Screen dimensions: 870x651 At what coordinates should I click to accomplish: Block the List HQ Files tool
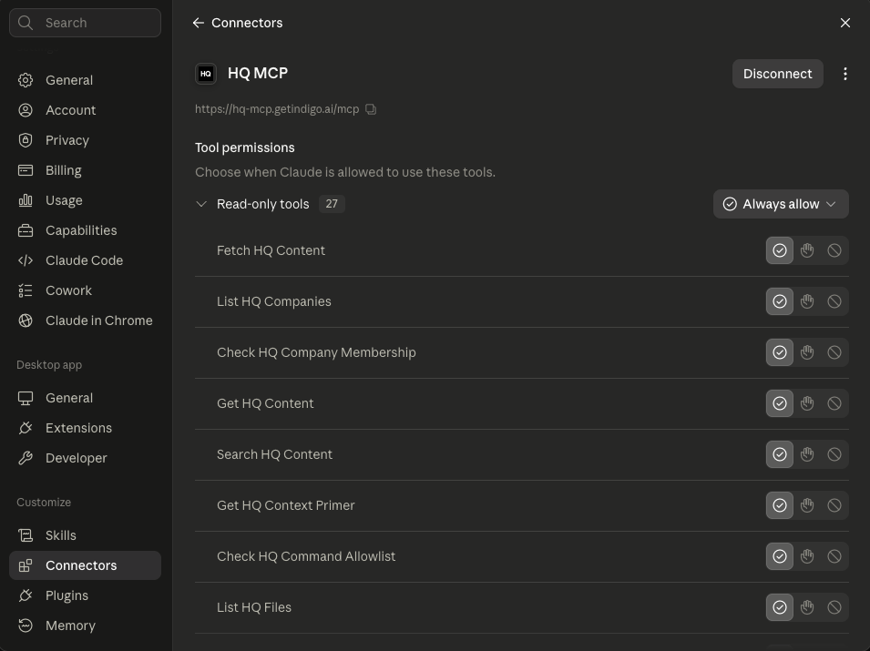[834, 607]
